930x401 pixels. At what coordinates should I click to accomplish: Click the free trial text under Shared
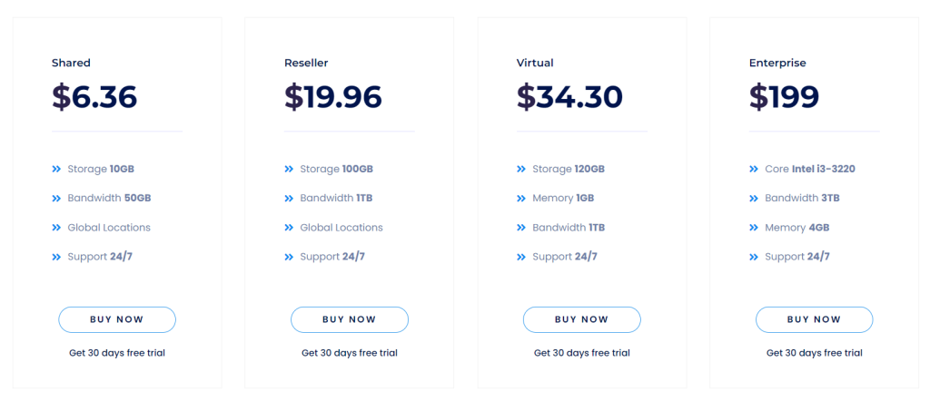pyautogui.click(x=117, y=353)
